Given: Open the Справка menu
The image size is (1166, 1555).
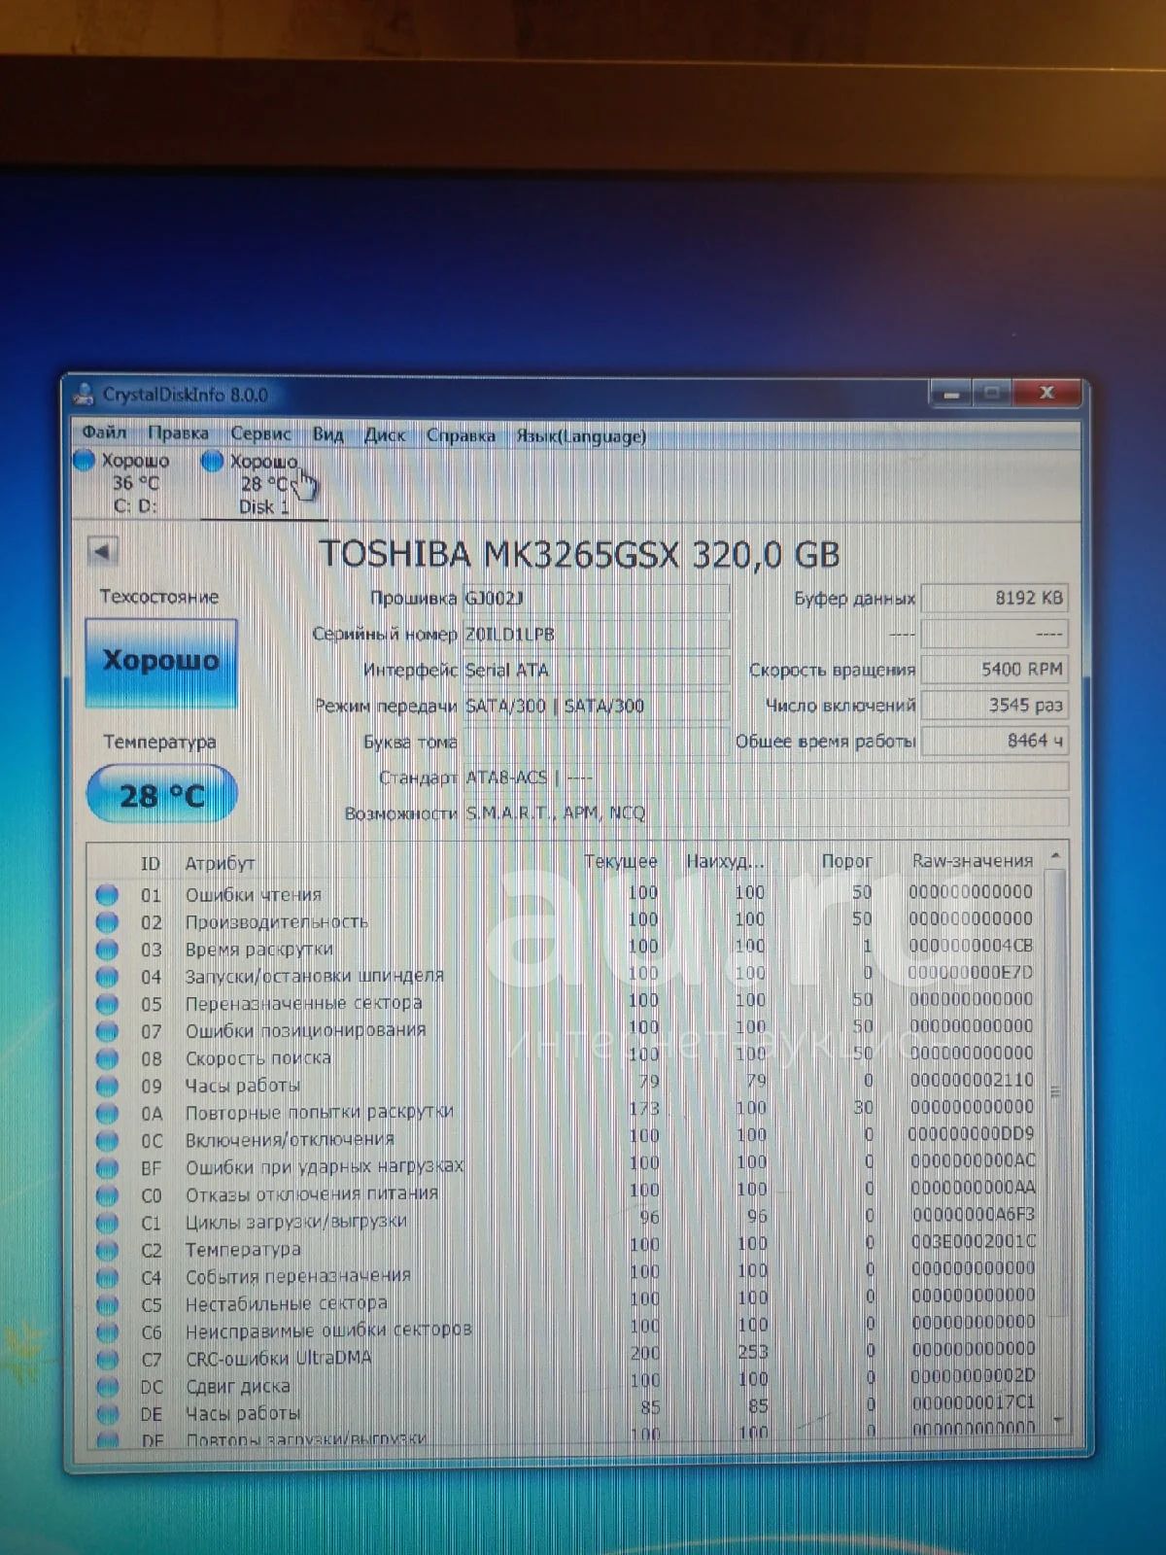Looking at the screenshot, I should coord(461,436).
